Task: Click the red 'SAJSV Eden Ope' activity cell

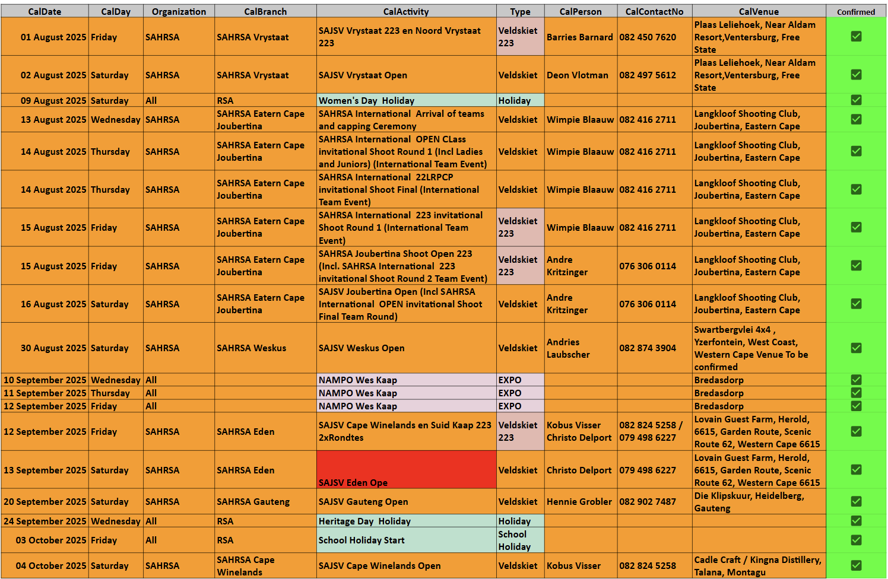Action: pyautogui.click(x=406, y=469)
